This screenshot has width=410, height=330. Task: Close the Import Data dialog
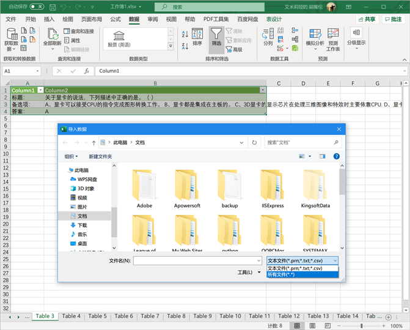[x=339, y=129]
